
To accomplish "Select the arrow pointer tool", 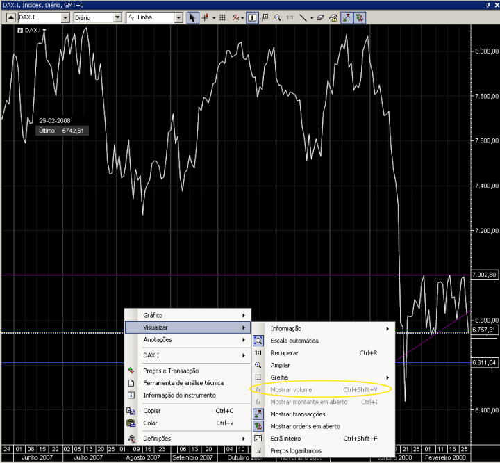I will point(192,17).
